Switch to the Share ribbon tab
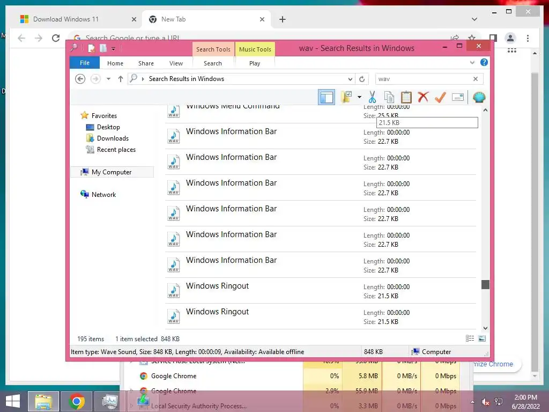 point(146,63)
